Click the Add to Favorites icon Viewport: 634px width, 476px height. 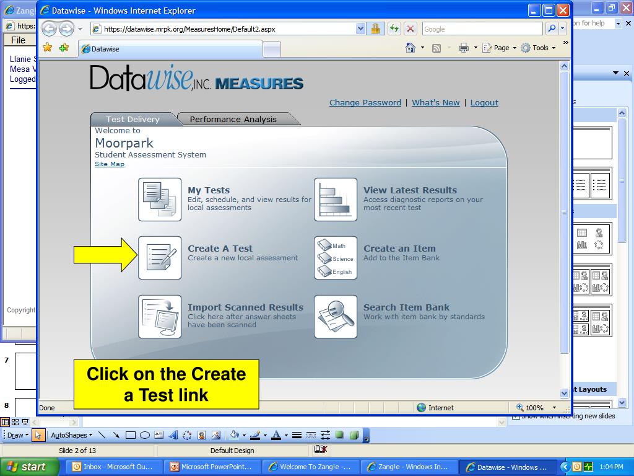click(x=64, y=48)
